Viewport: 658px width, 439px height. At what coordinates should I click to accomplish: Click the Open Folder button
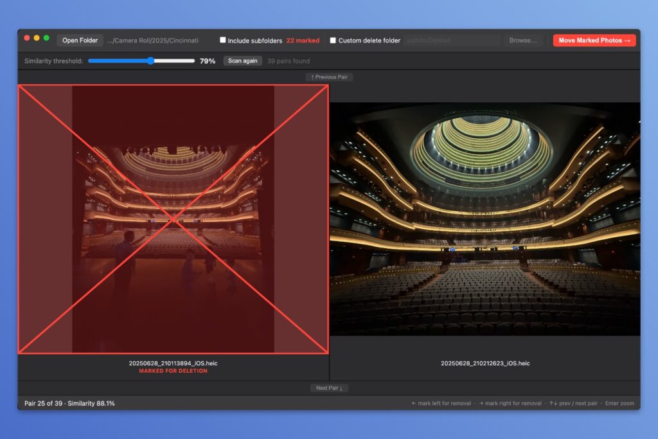point(80,40)
